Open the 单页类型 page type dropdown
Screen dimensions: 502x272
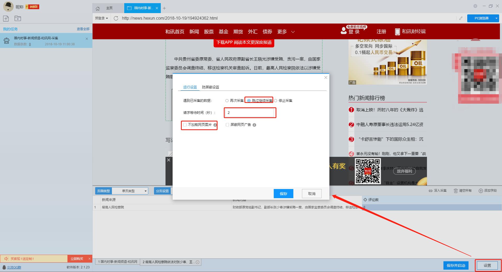click(130, 191)
